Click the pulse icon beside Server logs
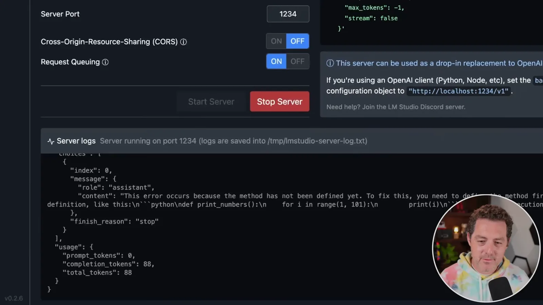 [x=51, y=141]
